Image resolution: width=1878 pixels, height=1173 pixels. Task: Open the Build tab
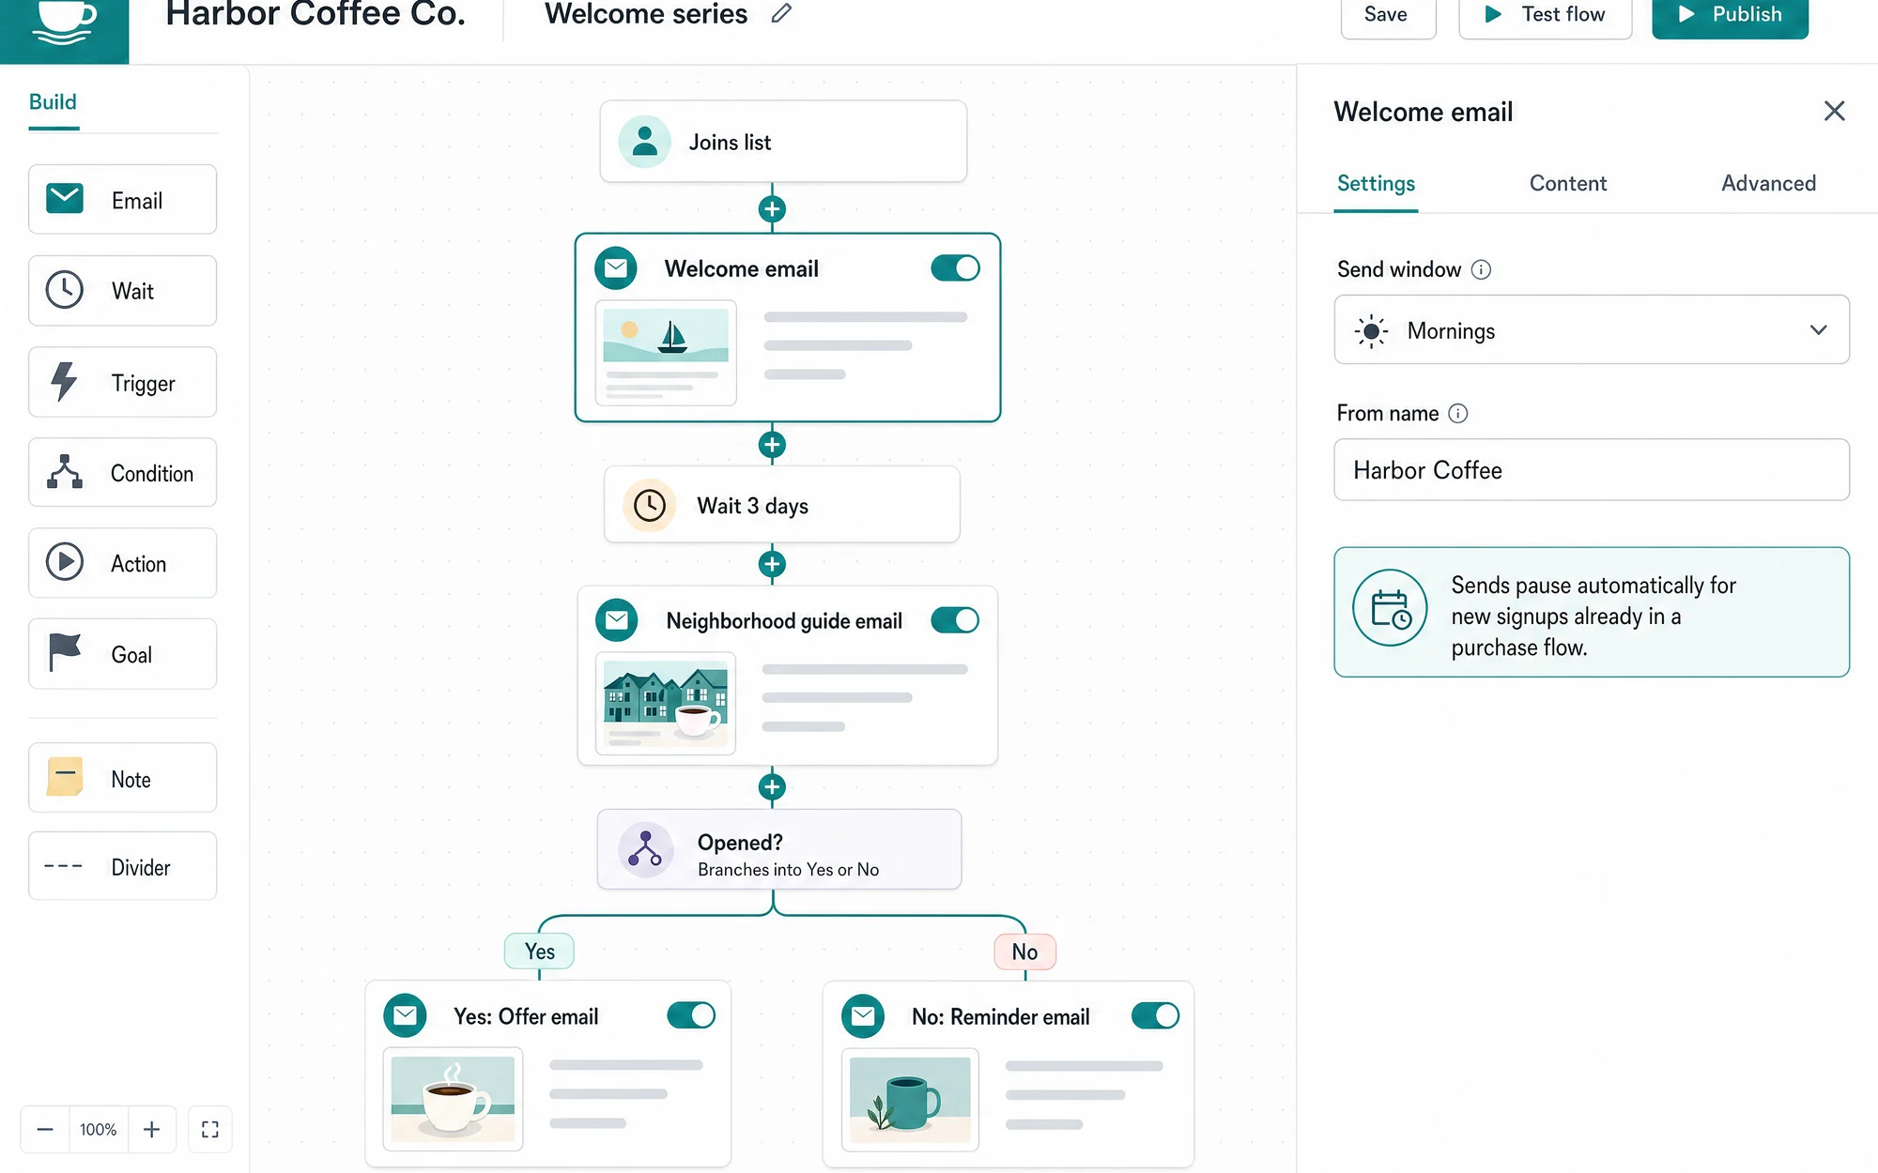pyautogui.click(x=53, y=102)
